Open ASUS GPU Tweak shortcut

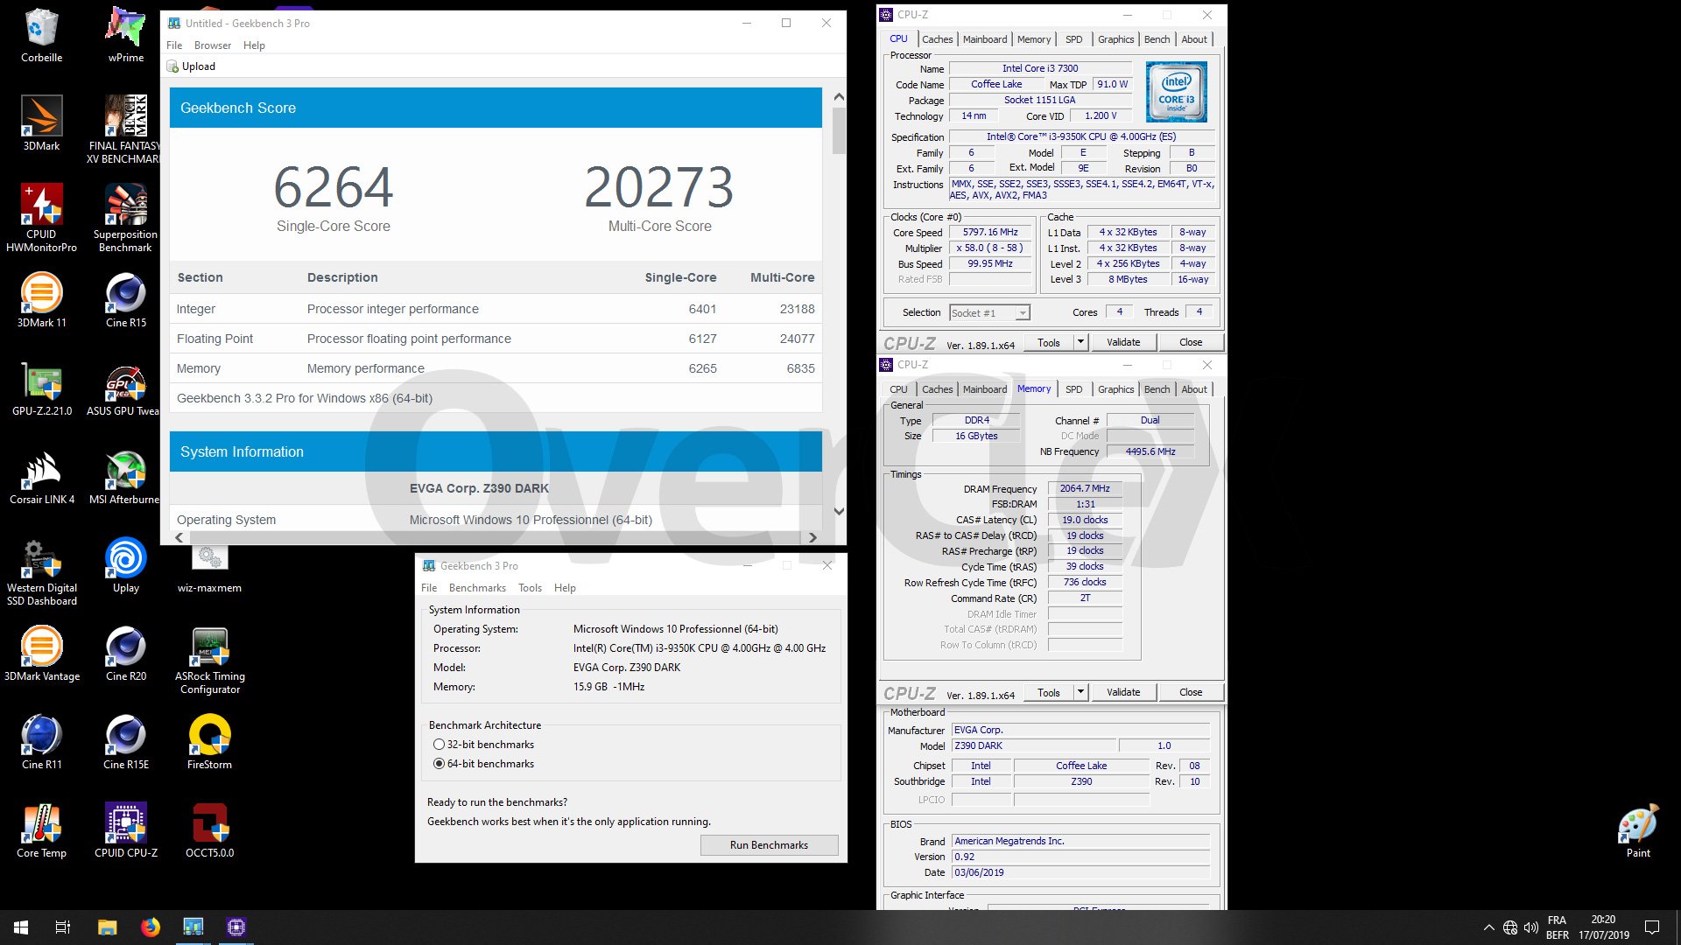pyautogui.click(x=123, y=388)
